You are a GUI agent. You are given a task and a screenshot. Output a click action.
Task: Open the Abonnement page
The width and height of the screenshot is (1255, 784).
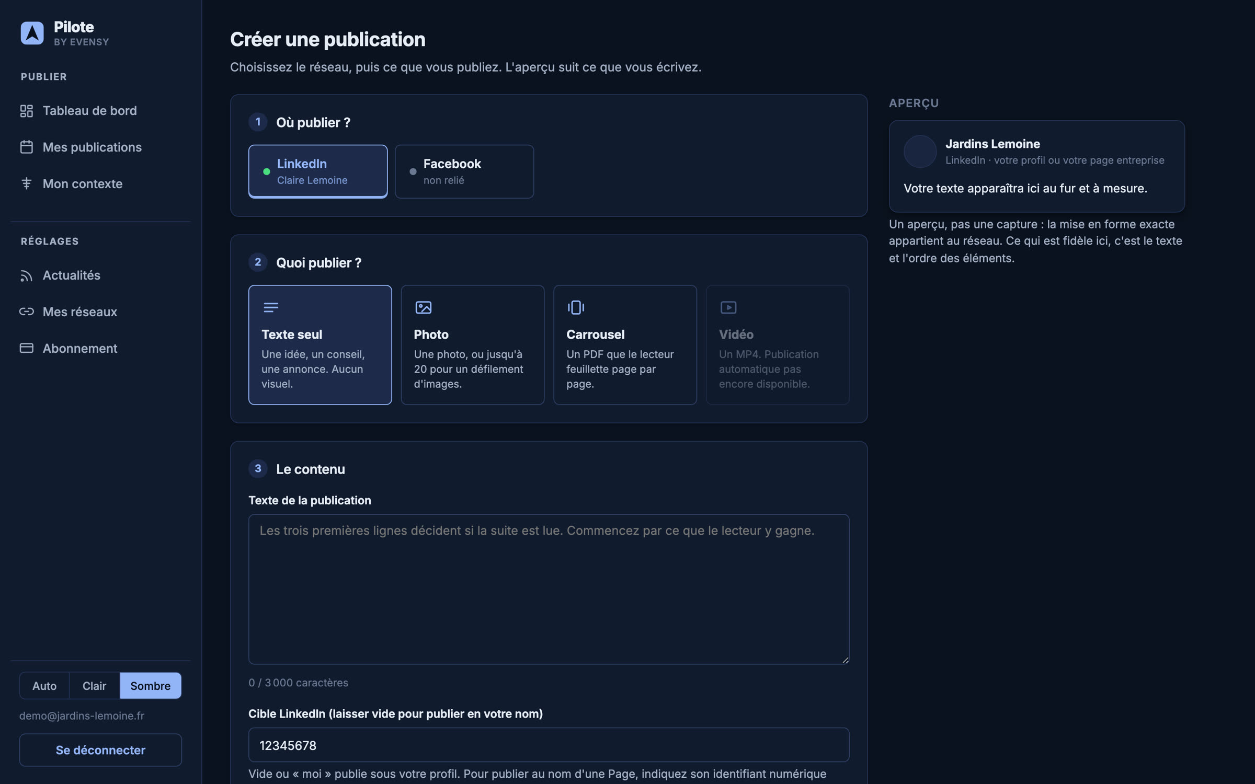click(x=100, y=348)
